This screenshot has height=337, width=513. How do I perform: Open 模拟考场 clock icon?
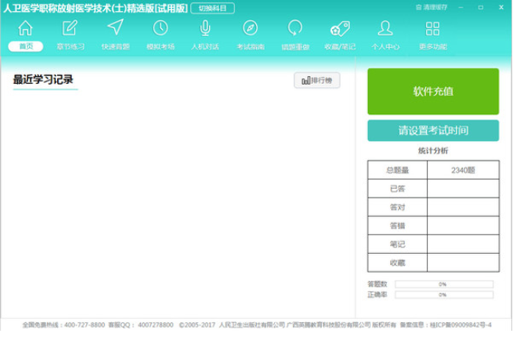[x=161, y=28]
